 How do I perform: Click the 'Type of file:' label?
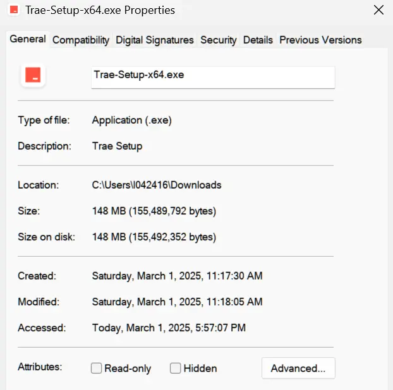44,121
